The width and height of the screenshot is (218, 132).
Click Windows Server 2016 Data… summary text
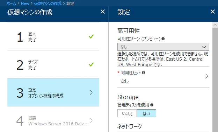[x=58, y=124]
